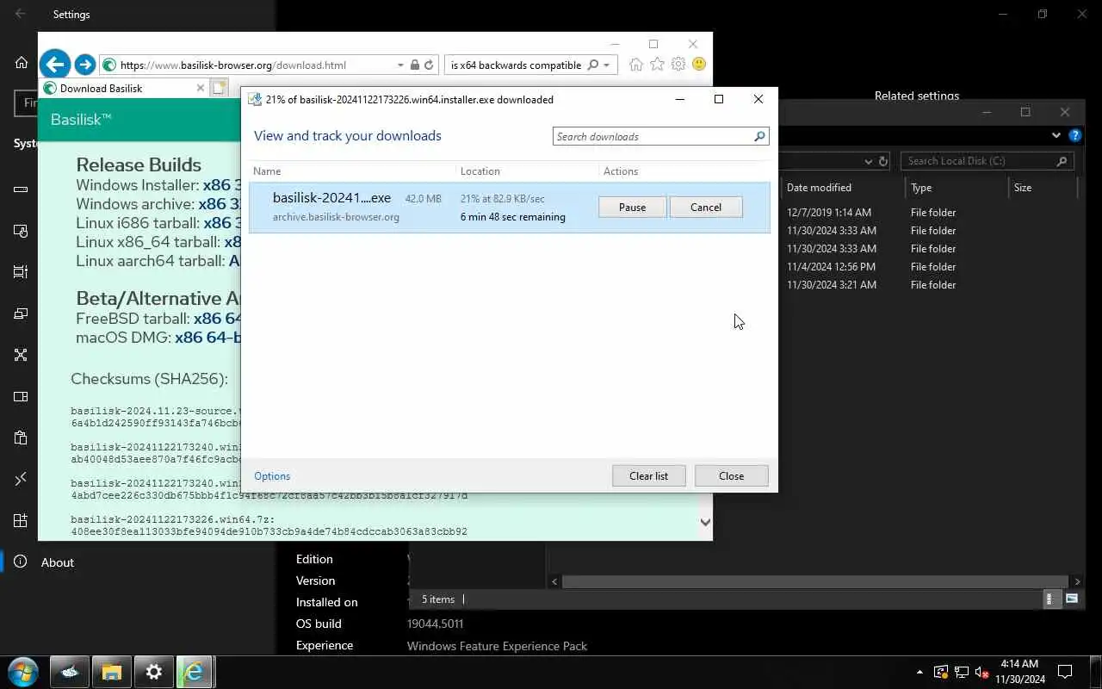
Task: Close the Download Basilisk tab
Action: pyautogui.click(x=201, y=88)
